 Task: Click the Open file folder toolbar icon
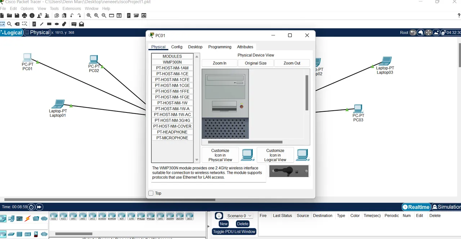pyautogui.click(x=9, y=16)
